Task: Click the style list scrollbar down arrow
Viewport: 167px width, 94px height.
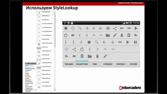Action: click(x=55, y=90)
